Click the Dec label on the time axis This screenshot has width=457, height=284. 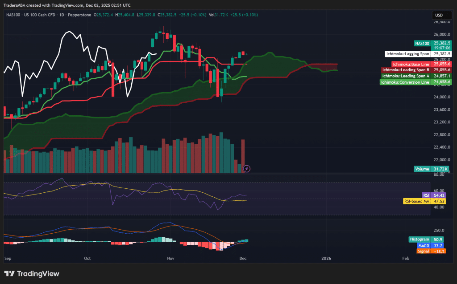tap(243, 258)
